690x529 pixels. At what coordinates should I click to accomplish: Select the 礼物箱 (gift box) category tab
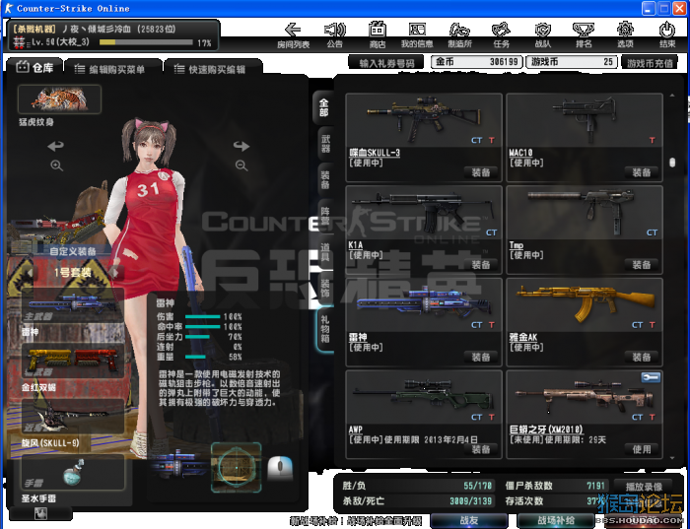tap(324, 329)
